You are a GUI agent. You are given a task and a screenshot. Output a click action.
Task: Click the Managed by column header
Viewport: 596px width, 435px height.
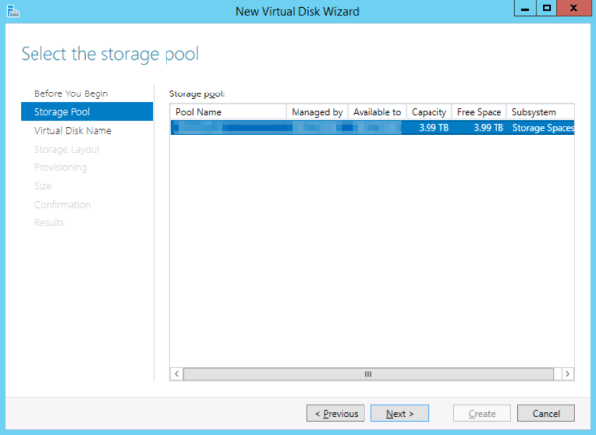(x=316, y=112)
